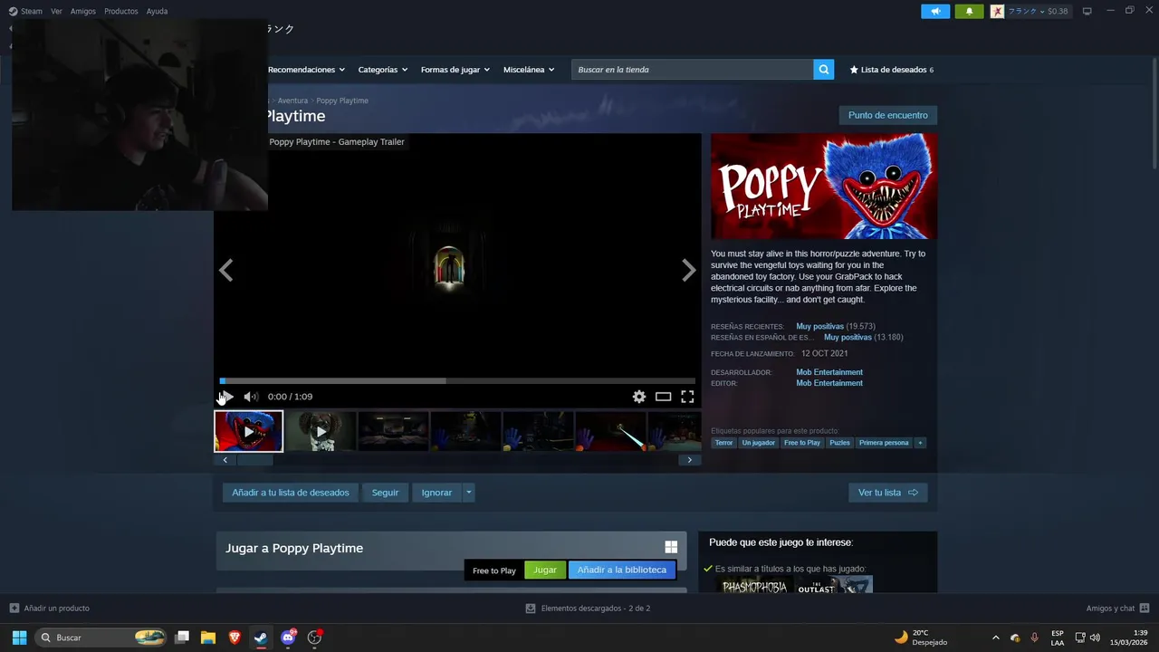Click Punto de encuentro button
The image size is (1159, 652).
pyautogui.click(x=887, y=115)
